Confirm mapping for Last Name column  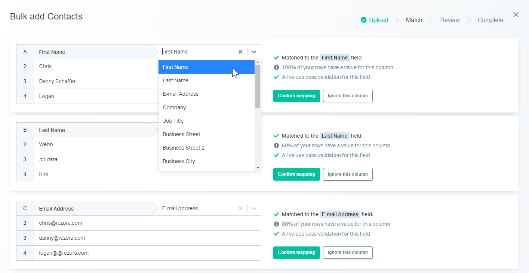pyautogui.click(x=296, y=174)
